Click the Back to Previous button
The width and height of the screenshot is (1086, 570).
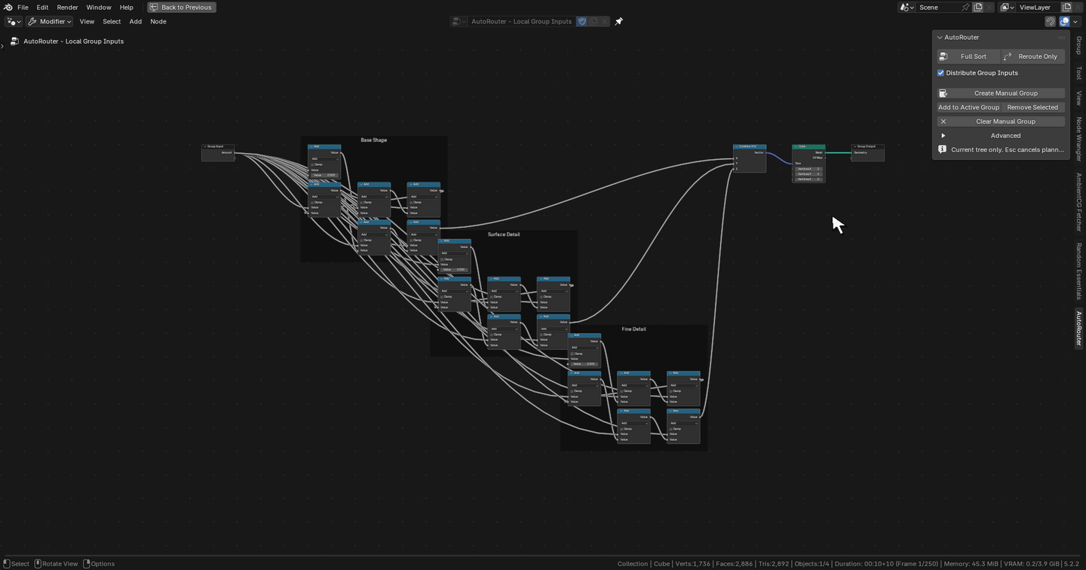click(x=182, y=7)
